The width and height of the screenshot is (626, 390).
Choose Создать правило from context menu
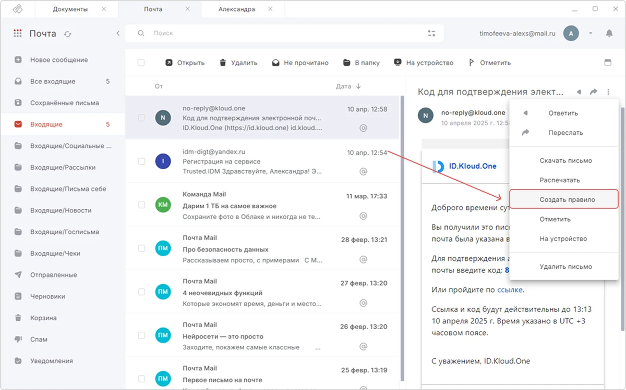564,199
